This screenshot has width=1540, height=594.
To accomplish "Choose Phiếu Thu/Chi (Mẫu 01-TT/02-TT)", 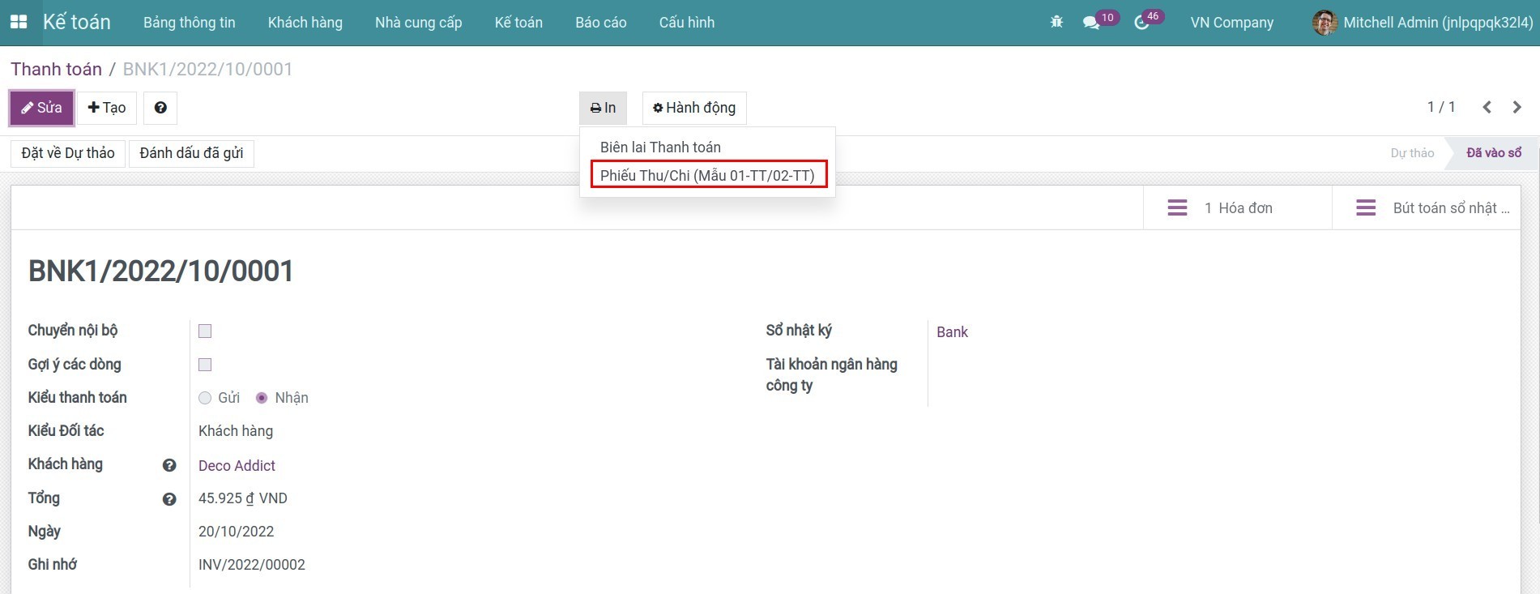I will [707, 175].
